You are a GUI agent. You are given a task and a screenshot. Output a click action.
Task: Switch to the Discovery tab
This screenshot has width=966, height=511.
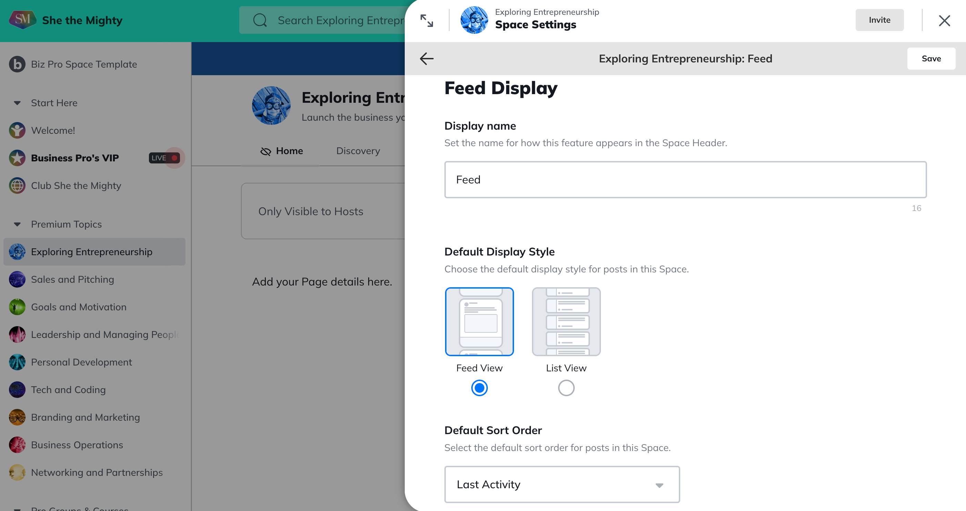click(358, 151)
